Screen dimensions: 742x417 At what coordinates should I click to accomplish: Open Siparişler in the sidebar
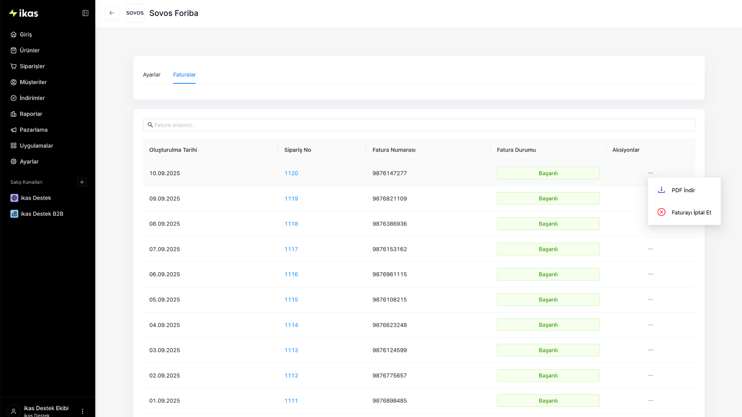[32, 66]
